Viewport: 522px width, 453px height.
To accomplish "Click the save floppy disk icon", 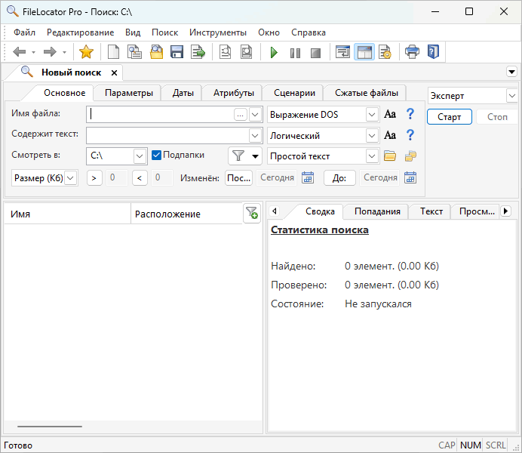I will click(x=177, y=52).
